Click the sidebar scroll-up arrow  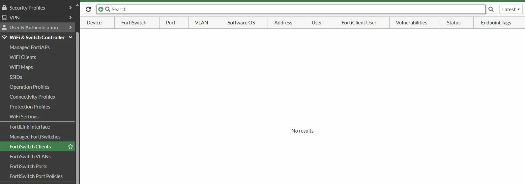tap(77, 5)
